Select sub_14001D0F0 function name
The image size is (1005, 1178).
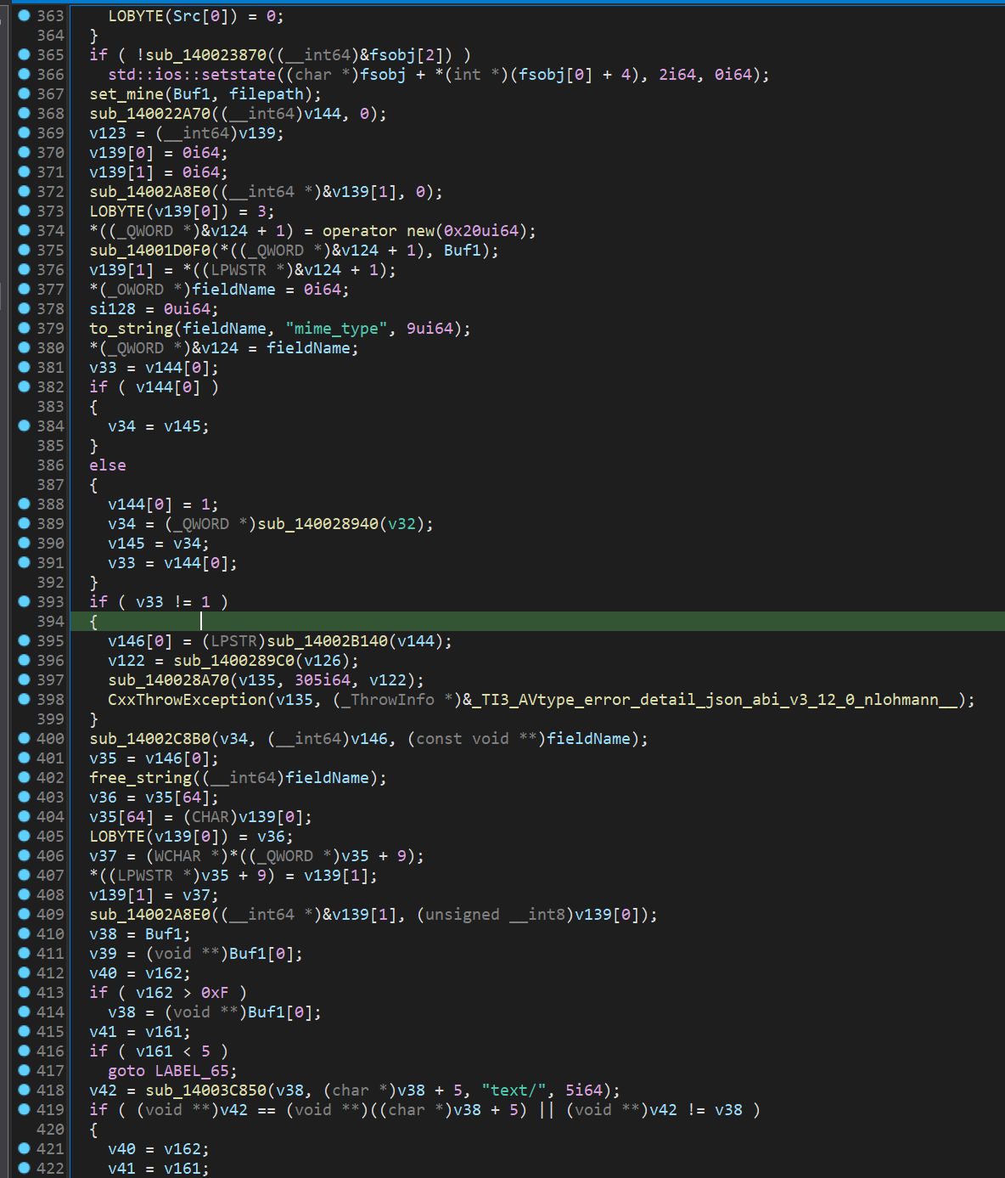coord(150,251)
